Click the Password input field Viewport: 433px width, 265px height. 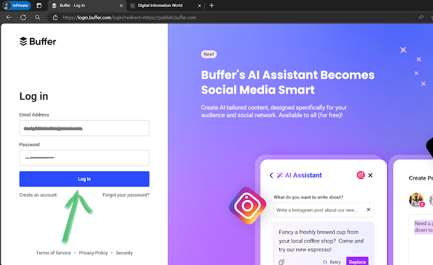84,158
